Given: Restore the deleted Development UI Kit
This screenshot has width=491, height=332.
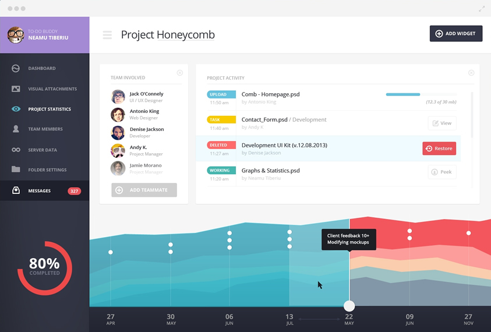Looking at the screenshot, I should pyautogui.click(x=439, y=149).
